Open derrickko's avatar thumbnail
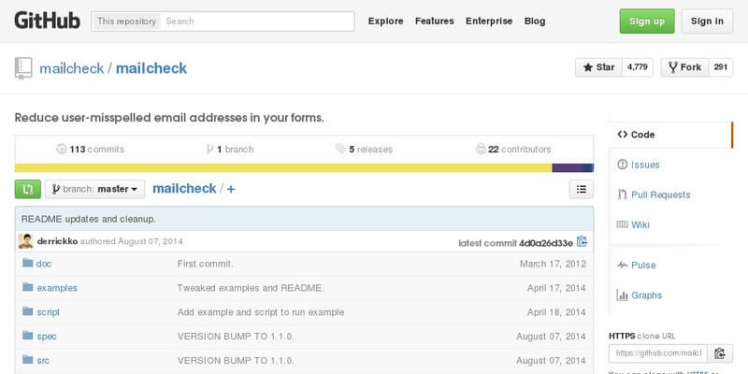The height and width of the screenshot is (374, 748). (26, 241)
